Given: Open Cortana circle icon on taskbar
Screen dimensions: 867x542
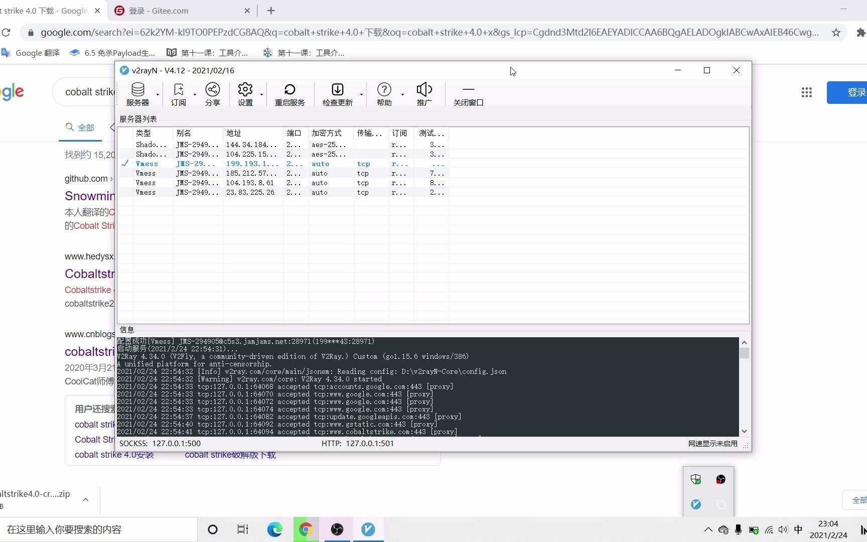Looking at the screenshot, I should point(213,529).
